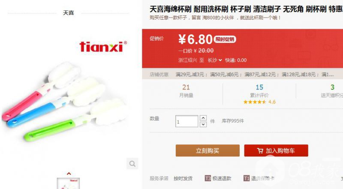Open the 长沙 destination city dropdown
343x189 pixels.
pos(215,60)
